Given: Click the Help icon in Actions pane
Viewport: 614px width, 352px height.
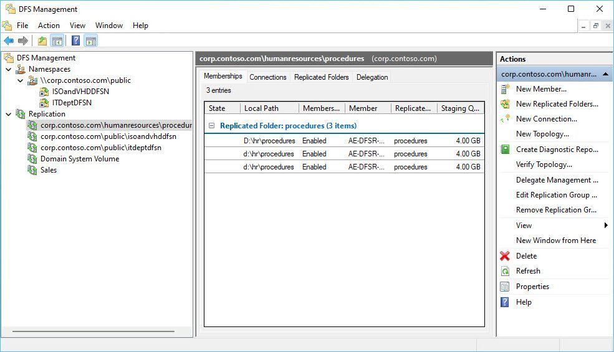Looking at the screenshot, I should pos(505,302).
